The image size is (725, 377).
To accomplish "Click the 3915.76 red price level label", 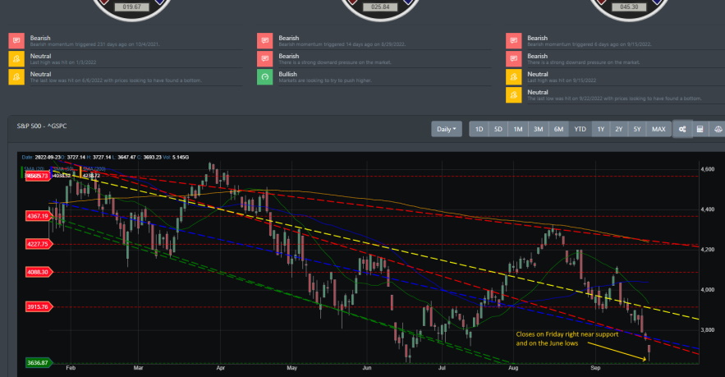I will point(39,306).
